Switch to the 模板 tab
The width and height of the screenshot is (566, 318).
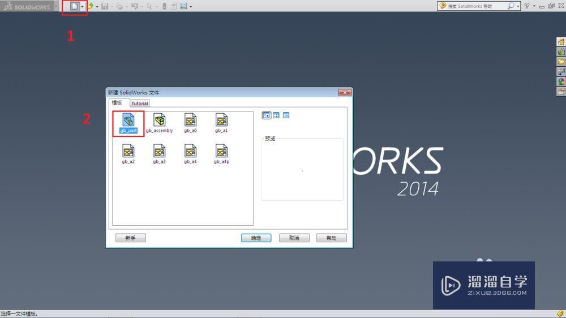click(x=117, y=103)
